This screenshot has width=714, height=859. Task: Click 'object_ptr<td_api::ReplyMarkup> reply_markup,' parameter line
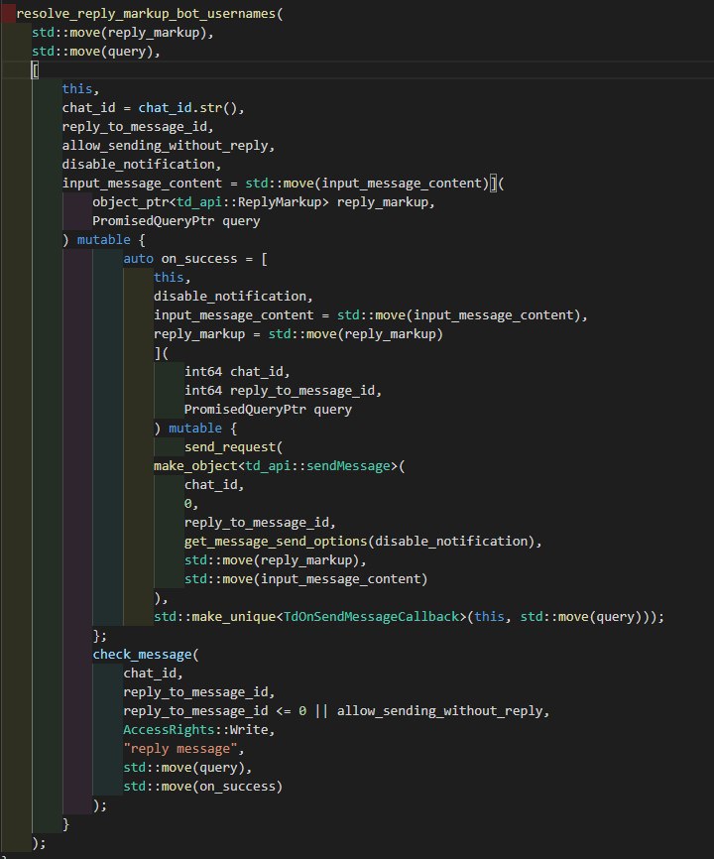pyautogui.click(x=264, y=202)
